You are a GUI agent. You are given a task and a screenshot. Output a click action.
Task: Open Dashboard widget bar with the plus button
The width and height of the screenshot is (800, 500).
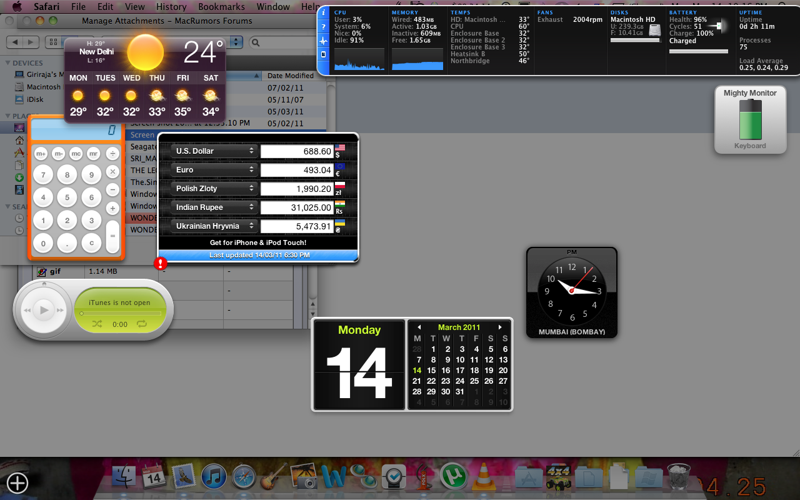click(x=17, y=482)
